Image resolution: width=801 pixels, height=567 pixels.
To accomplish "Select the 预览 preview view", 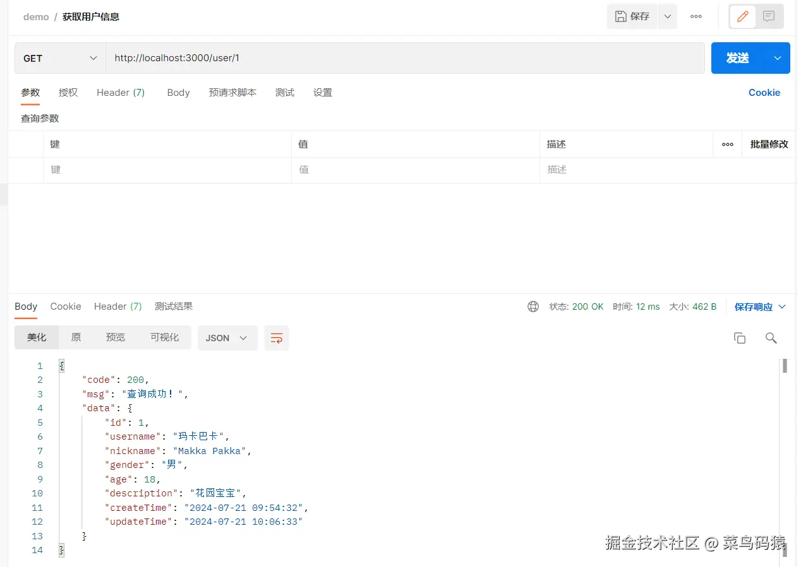I will (x=116, y=337).
